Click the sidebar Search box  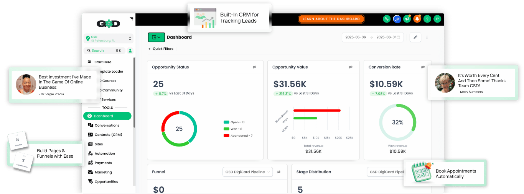[104, 51]
